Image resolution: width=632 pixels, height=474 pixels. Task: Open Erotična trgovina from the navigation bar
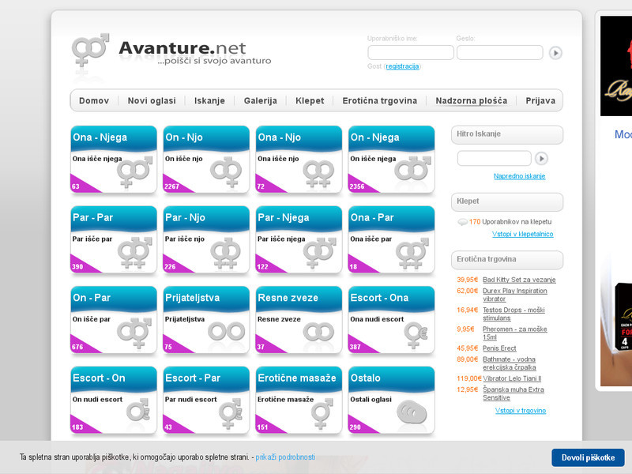point(379,101)
